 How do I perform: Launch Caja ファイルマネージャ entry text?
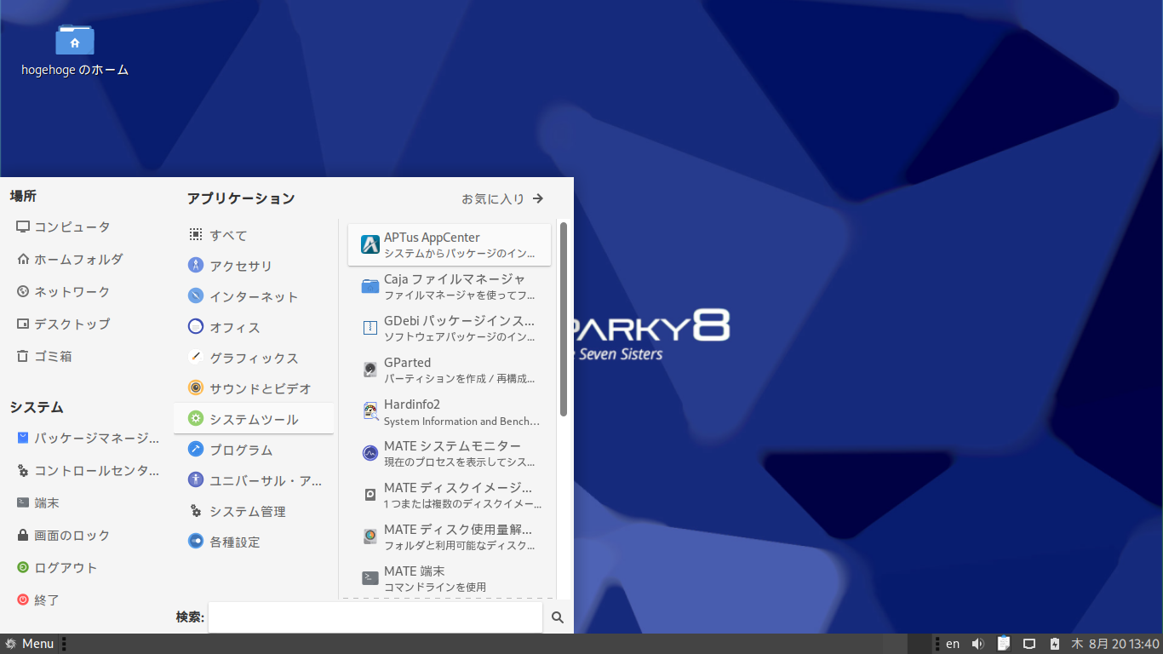coord(455,279)
